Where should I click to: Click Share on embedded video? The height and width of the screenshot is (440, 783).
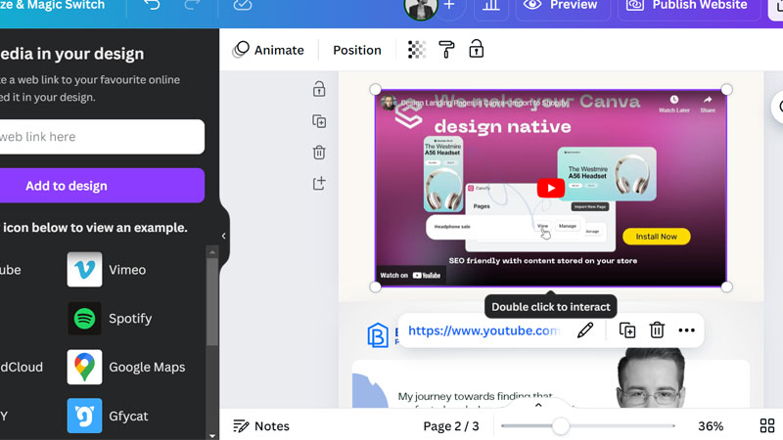coord(708,104)
